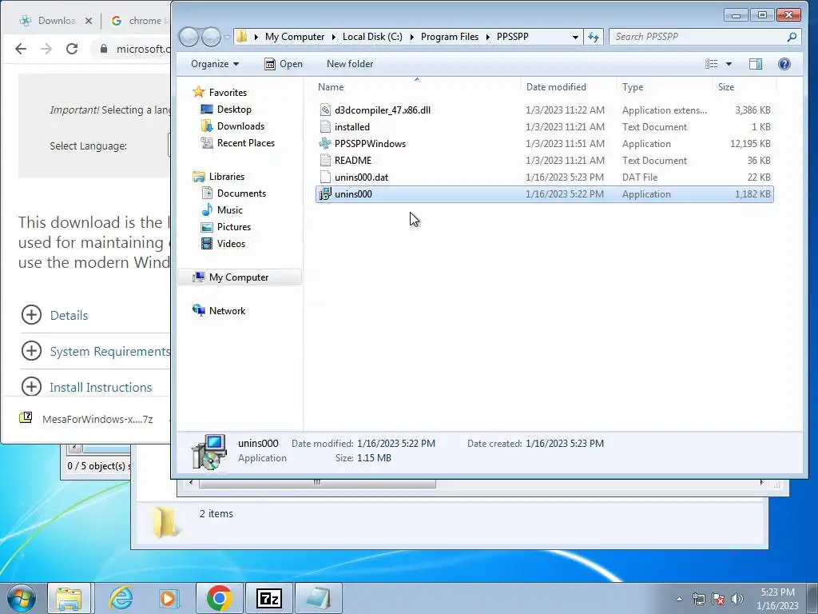Launch Internet Explorer from the taskbar

click(x=121, y=598)
